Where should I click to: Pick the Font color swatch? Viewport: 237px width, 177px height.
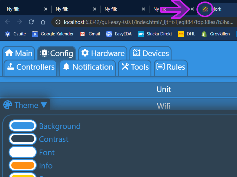coord(23,152)
